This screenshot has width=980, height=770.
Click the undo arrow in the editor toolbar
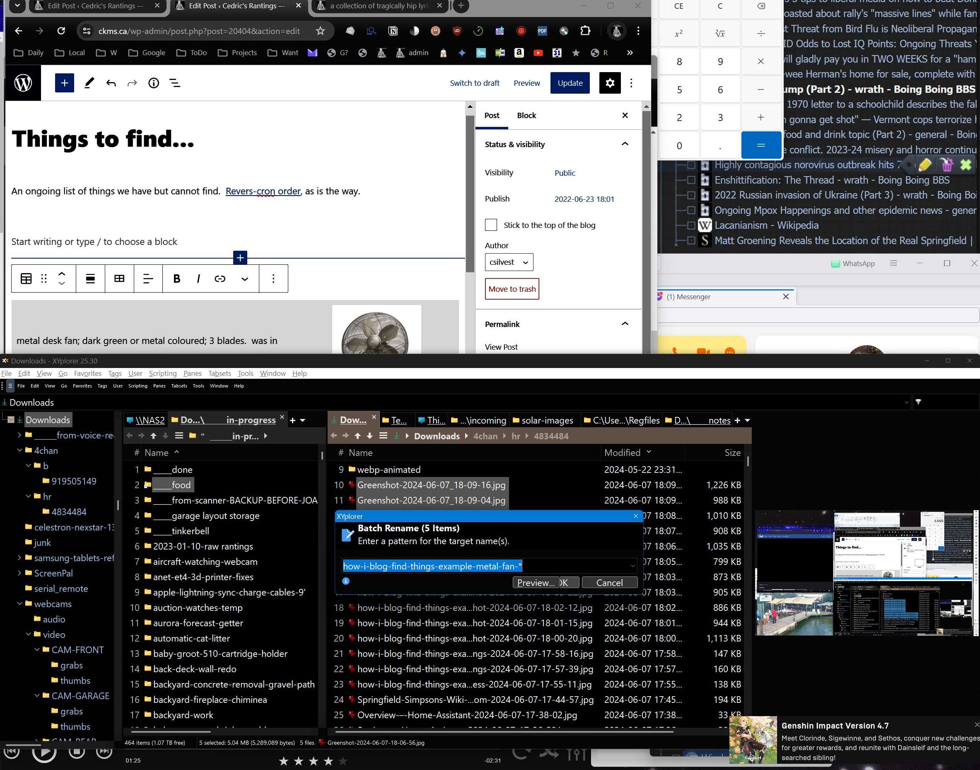[111, 83]
